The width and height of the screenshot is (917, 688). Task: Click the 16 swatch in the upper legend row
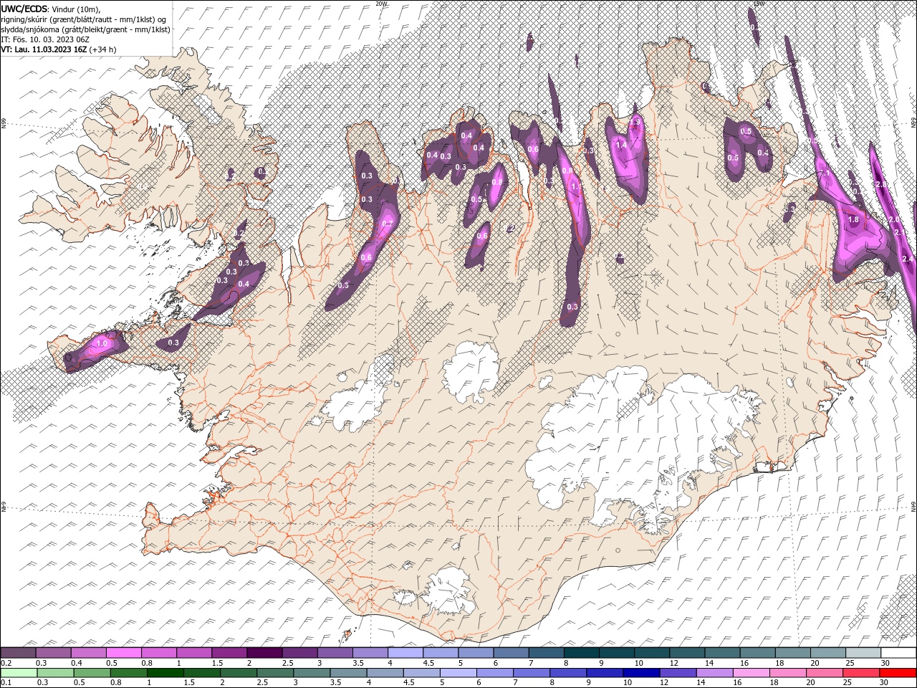[x=758, y=653]
